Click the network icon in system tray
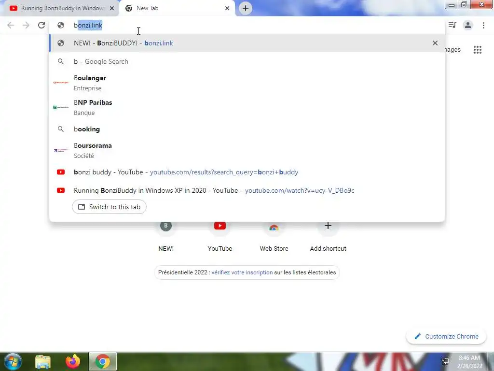The width and height of the screenshot is (494, 371). (x=445, y=361)
